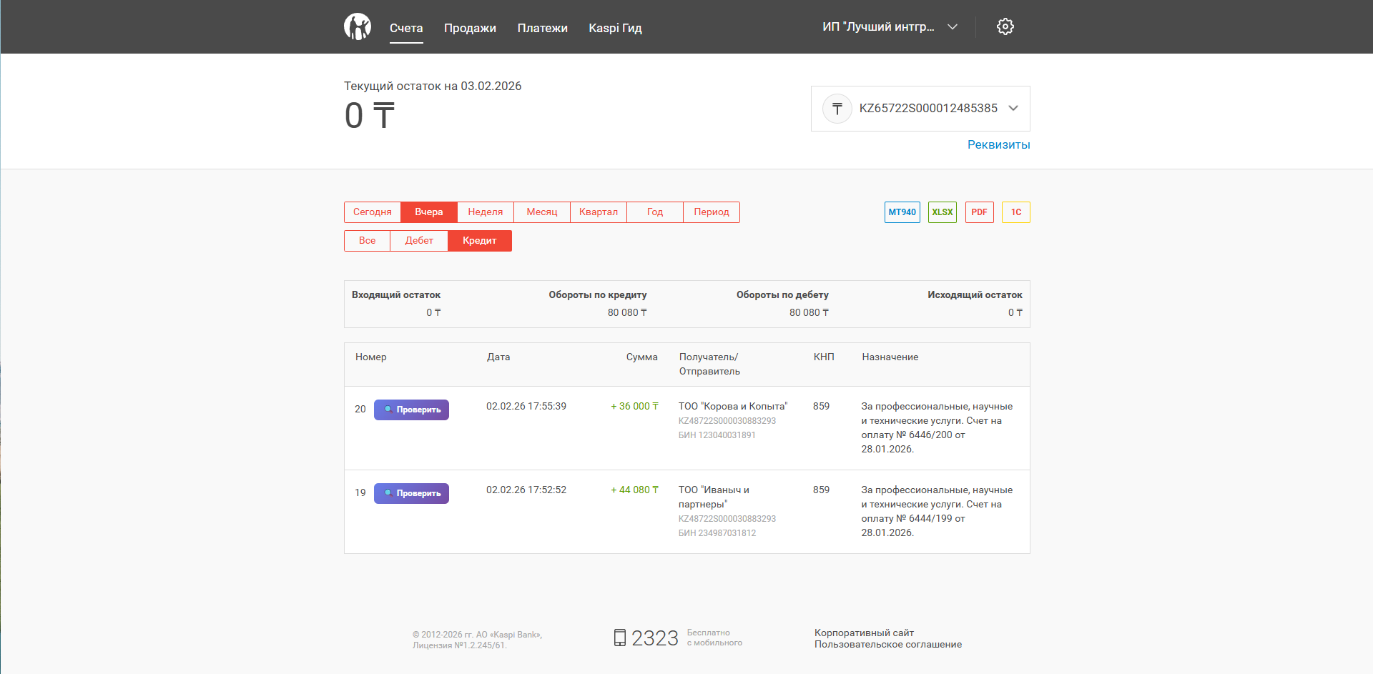This screenshot has height=674, width=1373.
Task: Click the Kaspi logo icon
Action: point(357,27)
